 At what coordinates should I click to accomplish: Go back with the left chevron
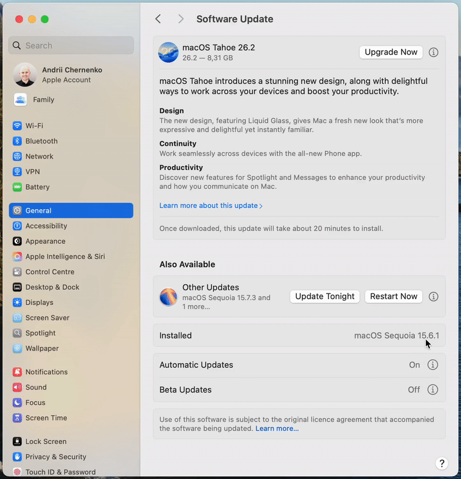click(x=158, y=19)
